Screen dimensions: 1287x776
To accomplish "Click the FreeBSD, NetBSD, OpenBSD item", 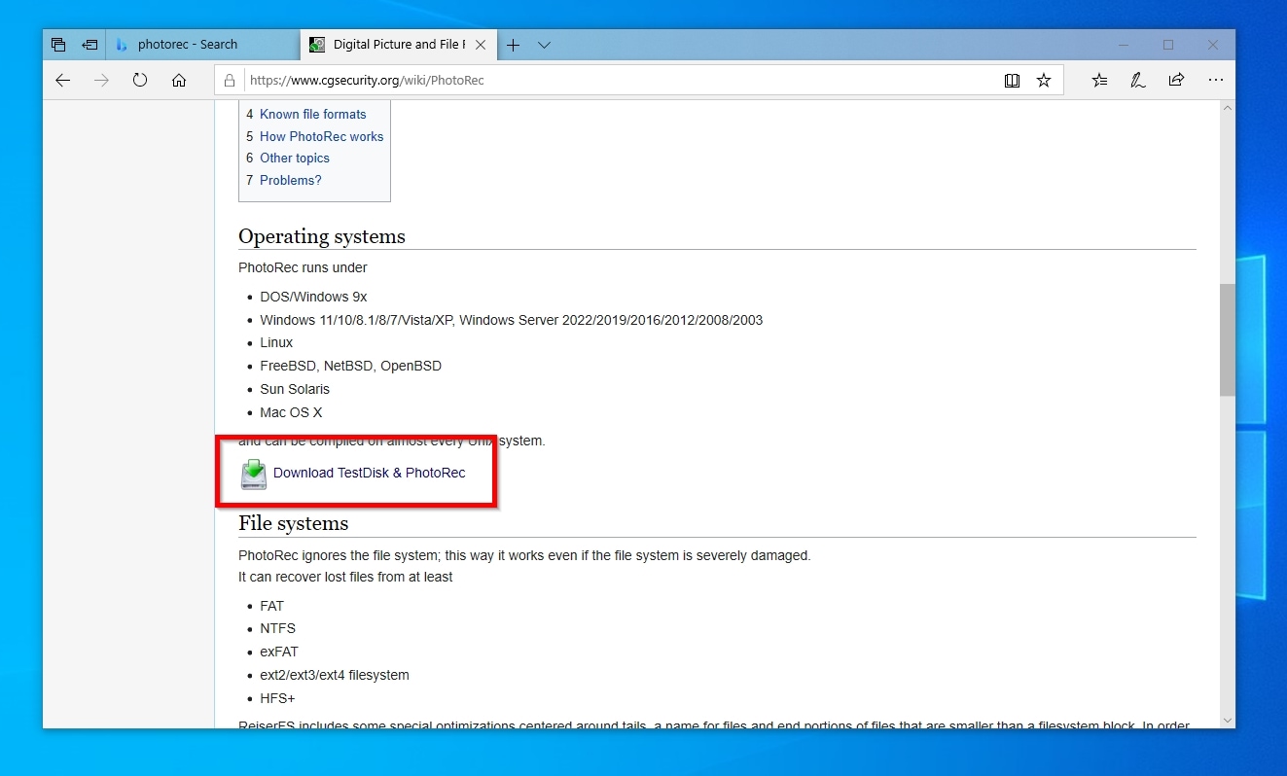I will [351, 367].
